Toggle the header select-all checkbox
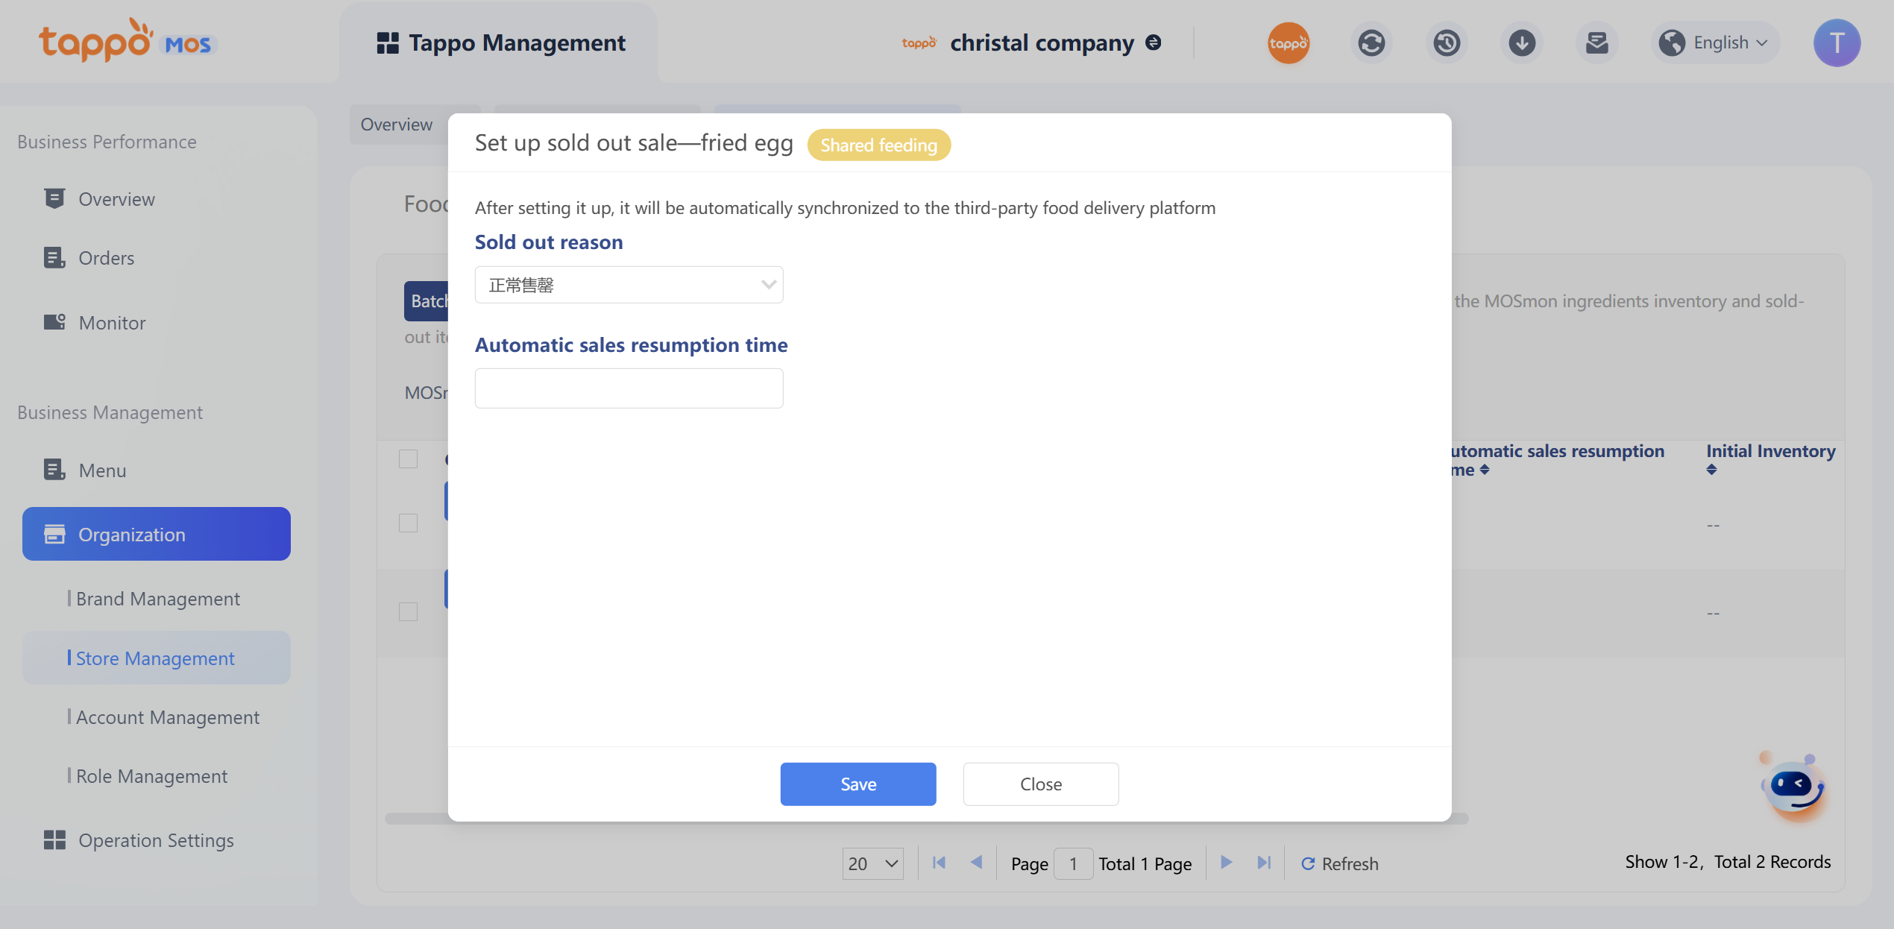 (408, 459)
